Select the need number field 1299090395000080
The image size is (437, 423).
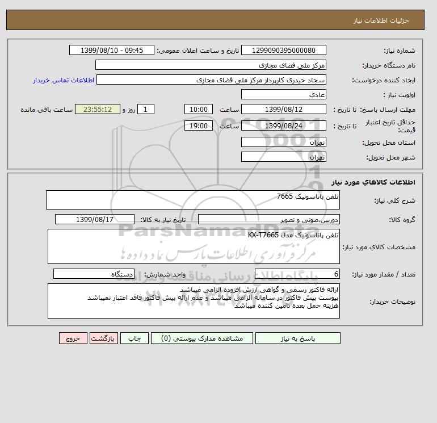[283, 50]
